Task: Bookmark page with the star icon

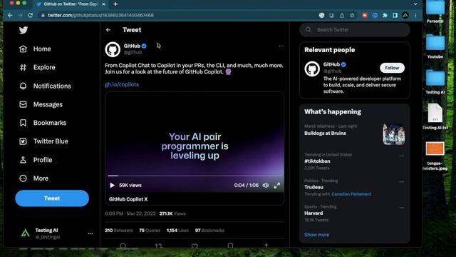Action: click(352, 15)
